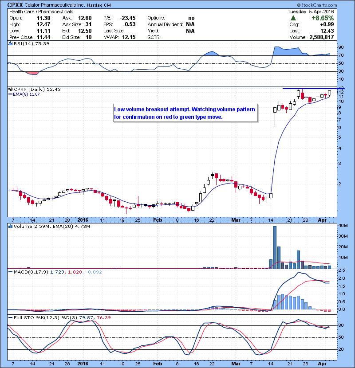Click the Feb label on price chart axis
355x368 pixels.
[158, 220]
